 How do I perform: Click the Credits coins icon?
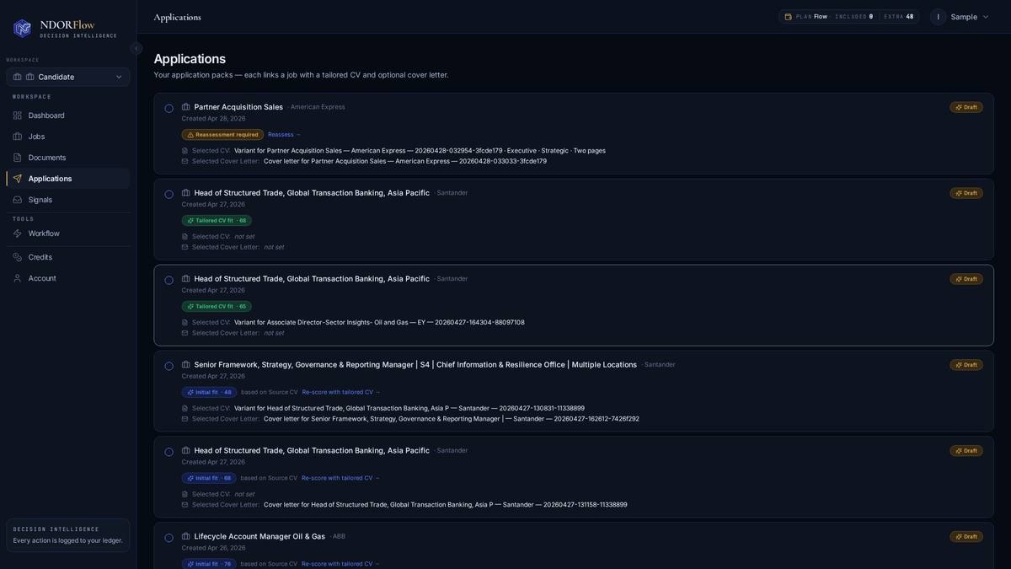pos(17,257)
